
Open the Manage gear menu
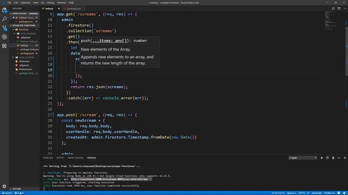(x=4, y=186)
